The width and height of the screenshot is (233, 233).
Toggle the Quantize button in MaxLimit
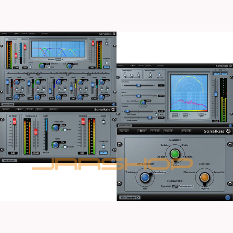click(x=103, y=147)
